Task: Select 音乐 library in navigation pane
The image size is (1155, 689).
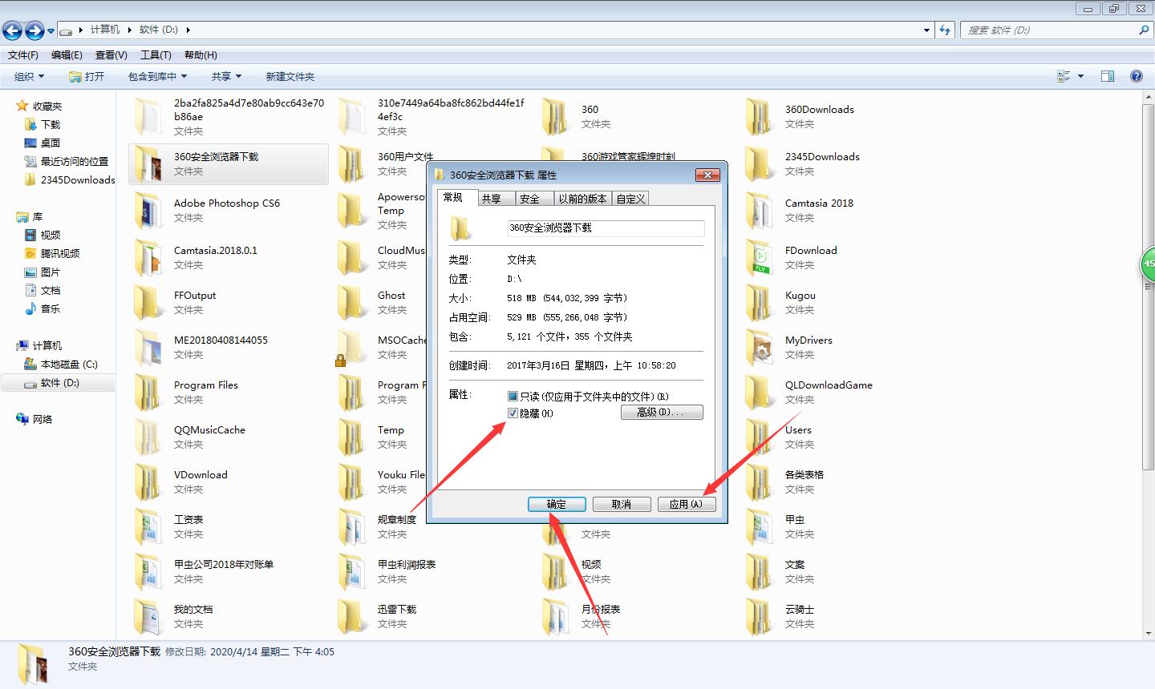Action: (x=51, y=308)
